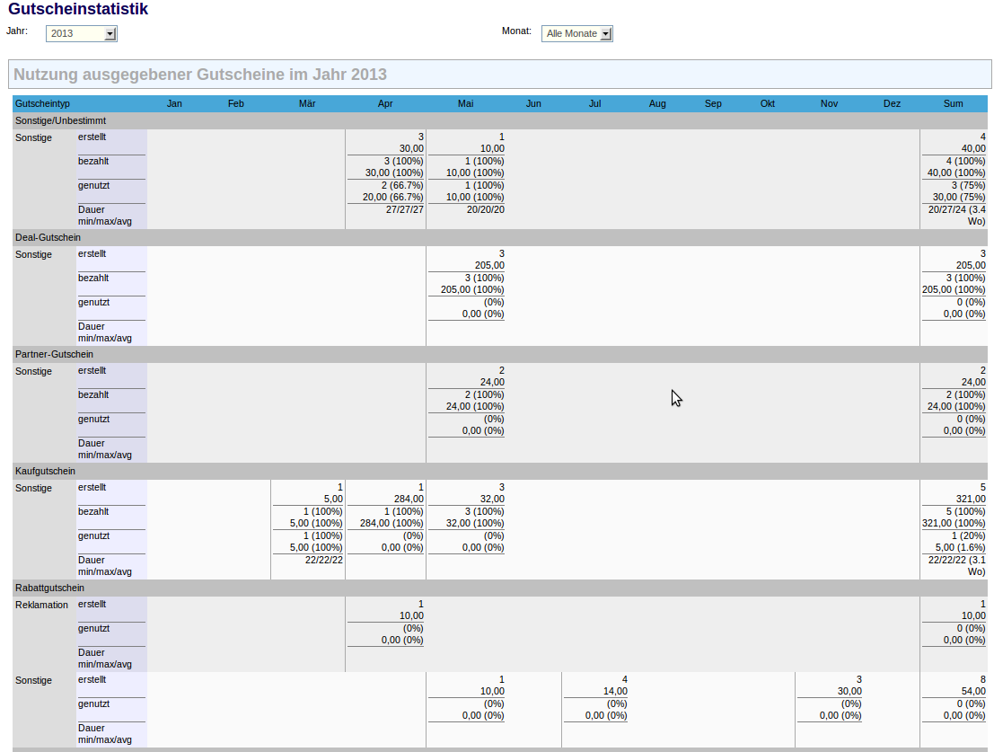Click the Reklamation row label
Viewport: 994px width, 752px height.
41,605
